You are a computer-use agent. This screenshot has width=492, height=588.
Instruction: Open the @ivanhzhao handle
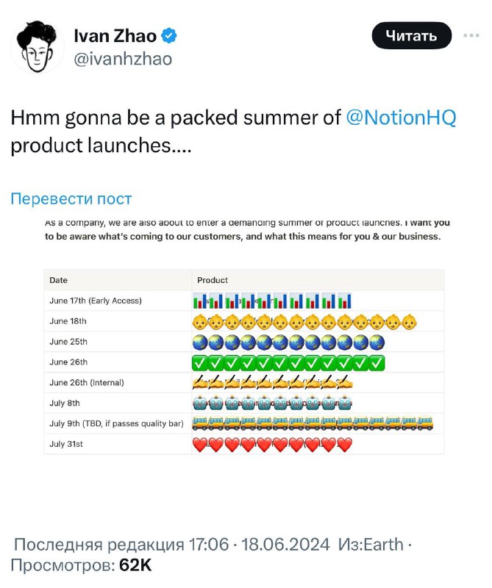click(x=123, y=60)
